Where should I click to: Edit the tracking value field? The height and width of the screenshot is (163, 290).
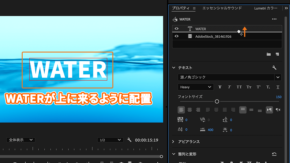coord(186,120)
